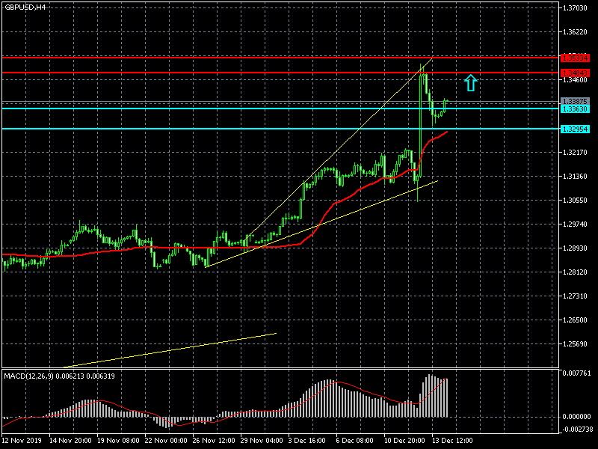The height and width of the screenshot is (449, 598).
Task: Click the 6 Dec 08:00 time label
Action: tap(354, 441)
